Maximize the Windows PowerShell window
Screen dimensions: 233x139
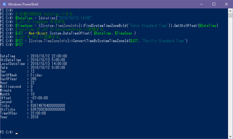(x=214, y=4)
